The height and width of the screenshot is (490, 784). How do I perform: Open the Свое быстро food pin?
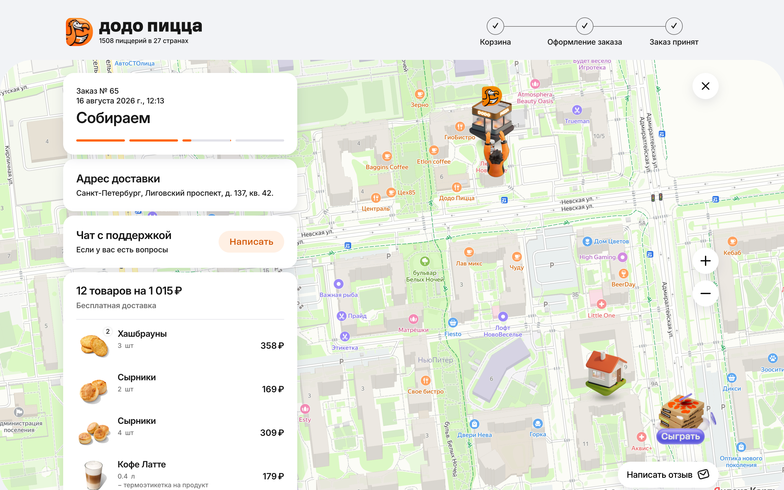pyautogui.click(x=426, y=381)
